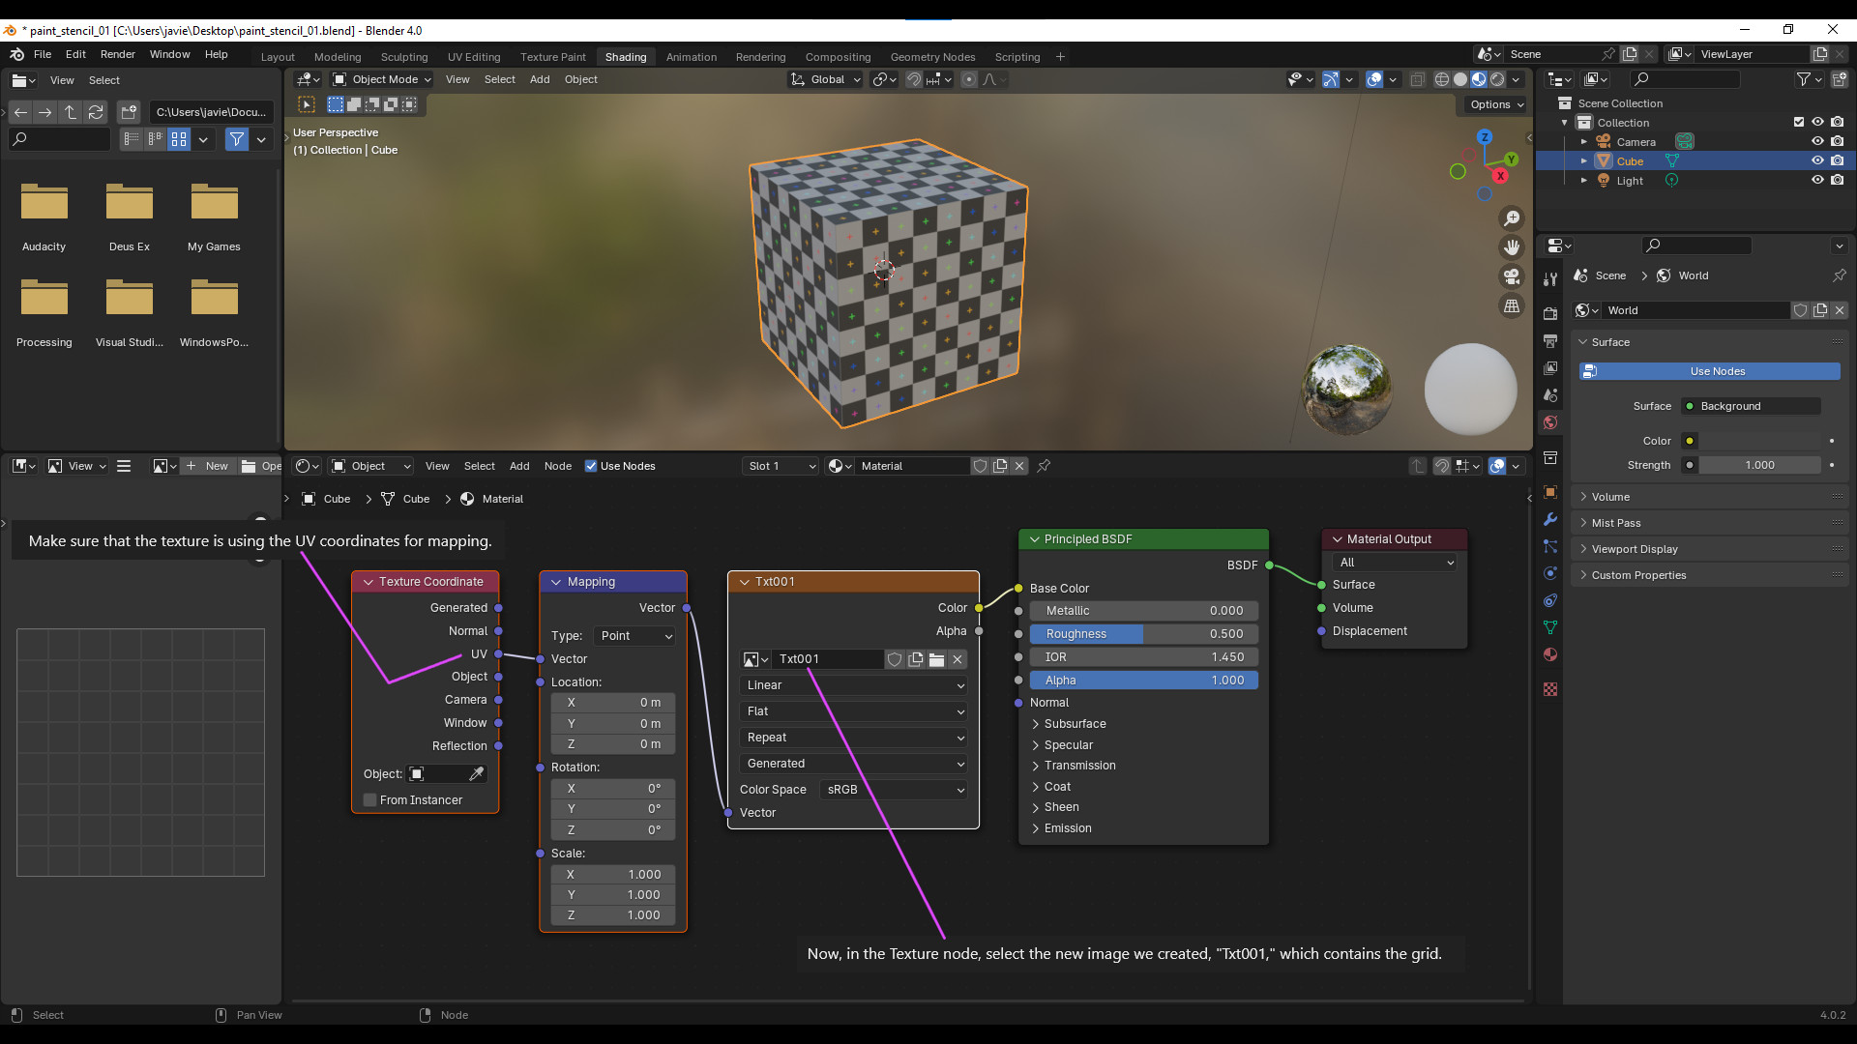Pin the properties editor context
Screen dimensions: 1857x1044
(x=1839, y=275)
